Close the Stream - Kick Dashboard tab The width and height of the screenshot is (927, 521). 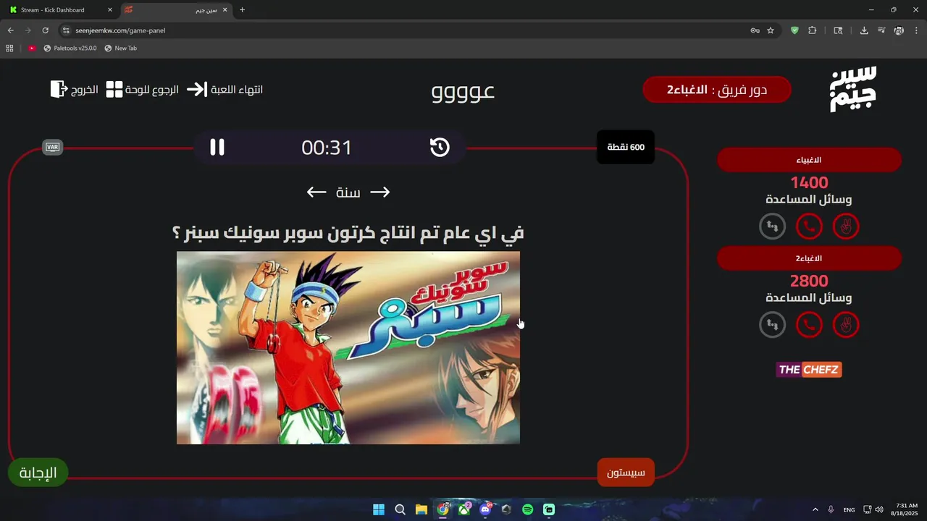pyautogui.click(x=110, y=10)
